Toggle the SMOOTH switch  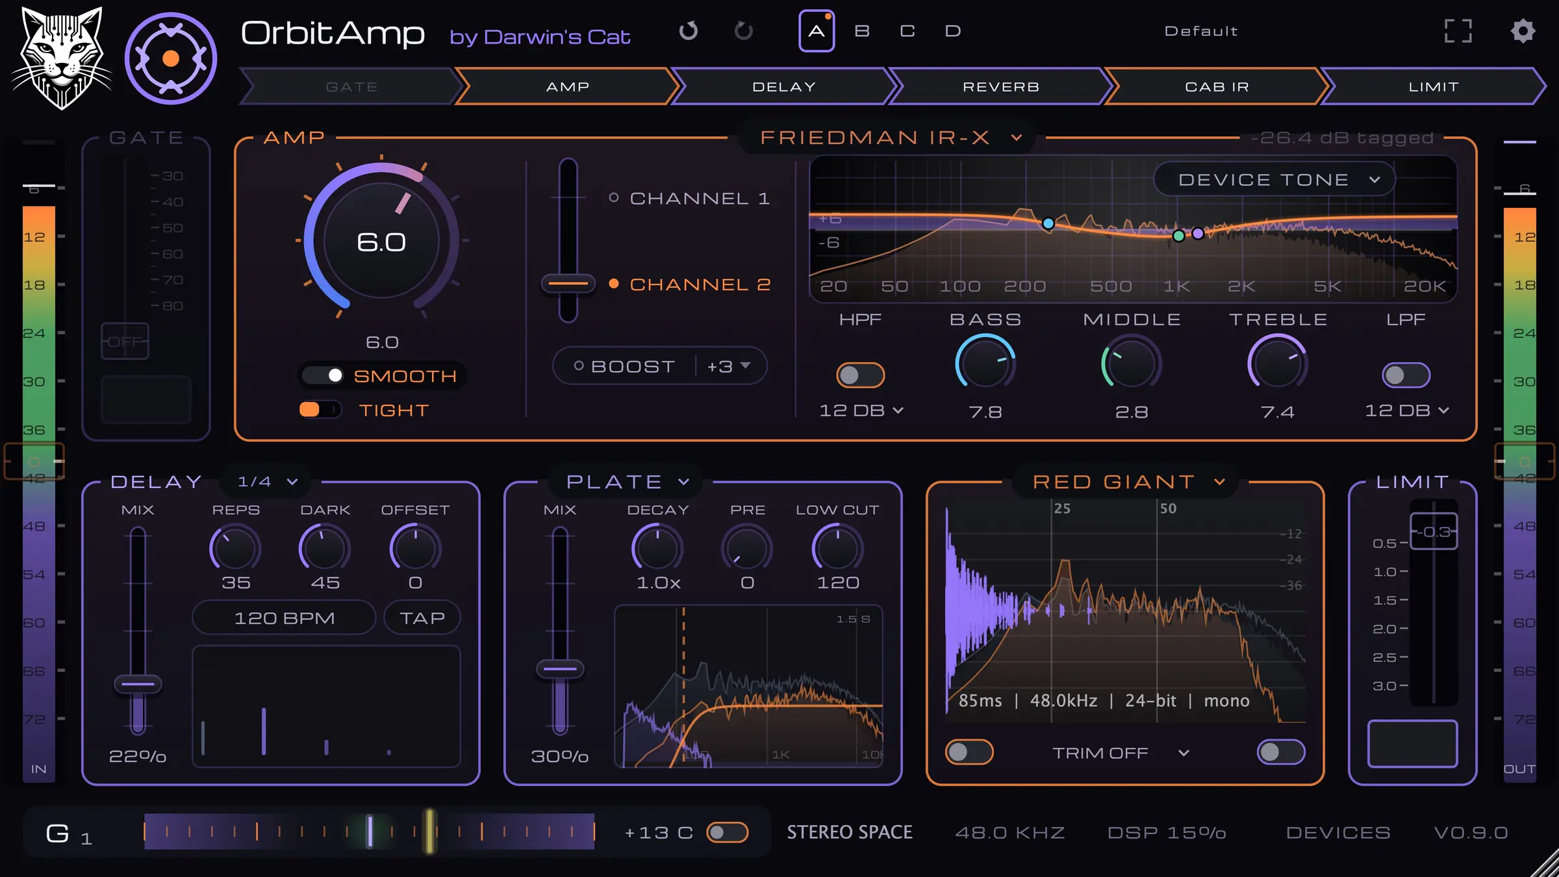coord(323,375)
